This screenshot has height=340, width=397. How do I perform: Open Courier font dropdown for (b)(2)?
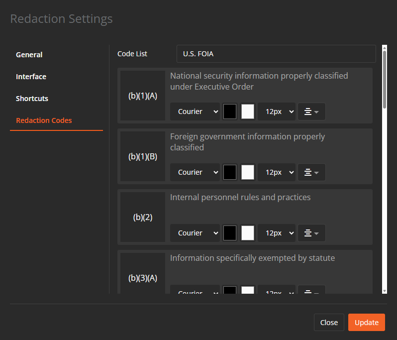[x=195, y=233]
